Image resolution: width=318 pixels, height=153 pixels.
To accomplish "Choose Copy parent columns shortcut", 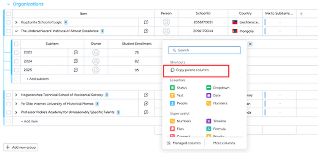I will point(192,70).
